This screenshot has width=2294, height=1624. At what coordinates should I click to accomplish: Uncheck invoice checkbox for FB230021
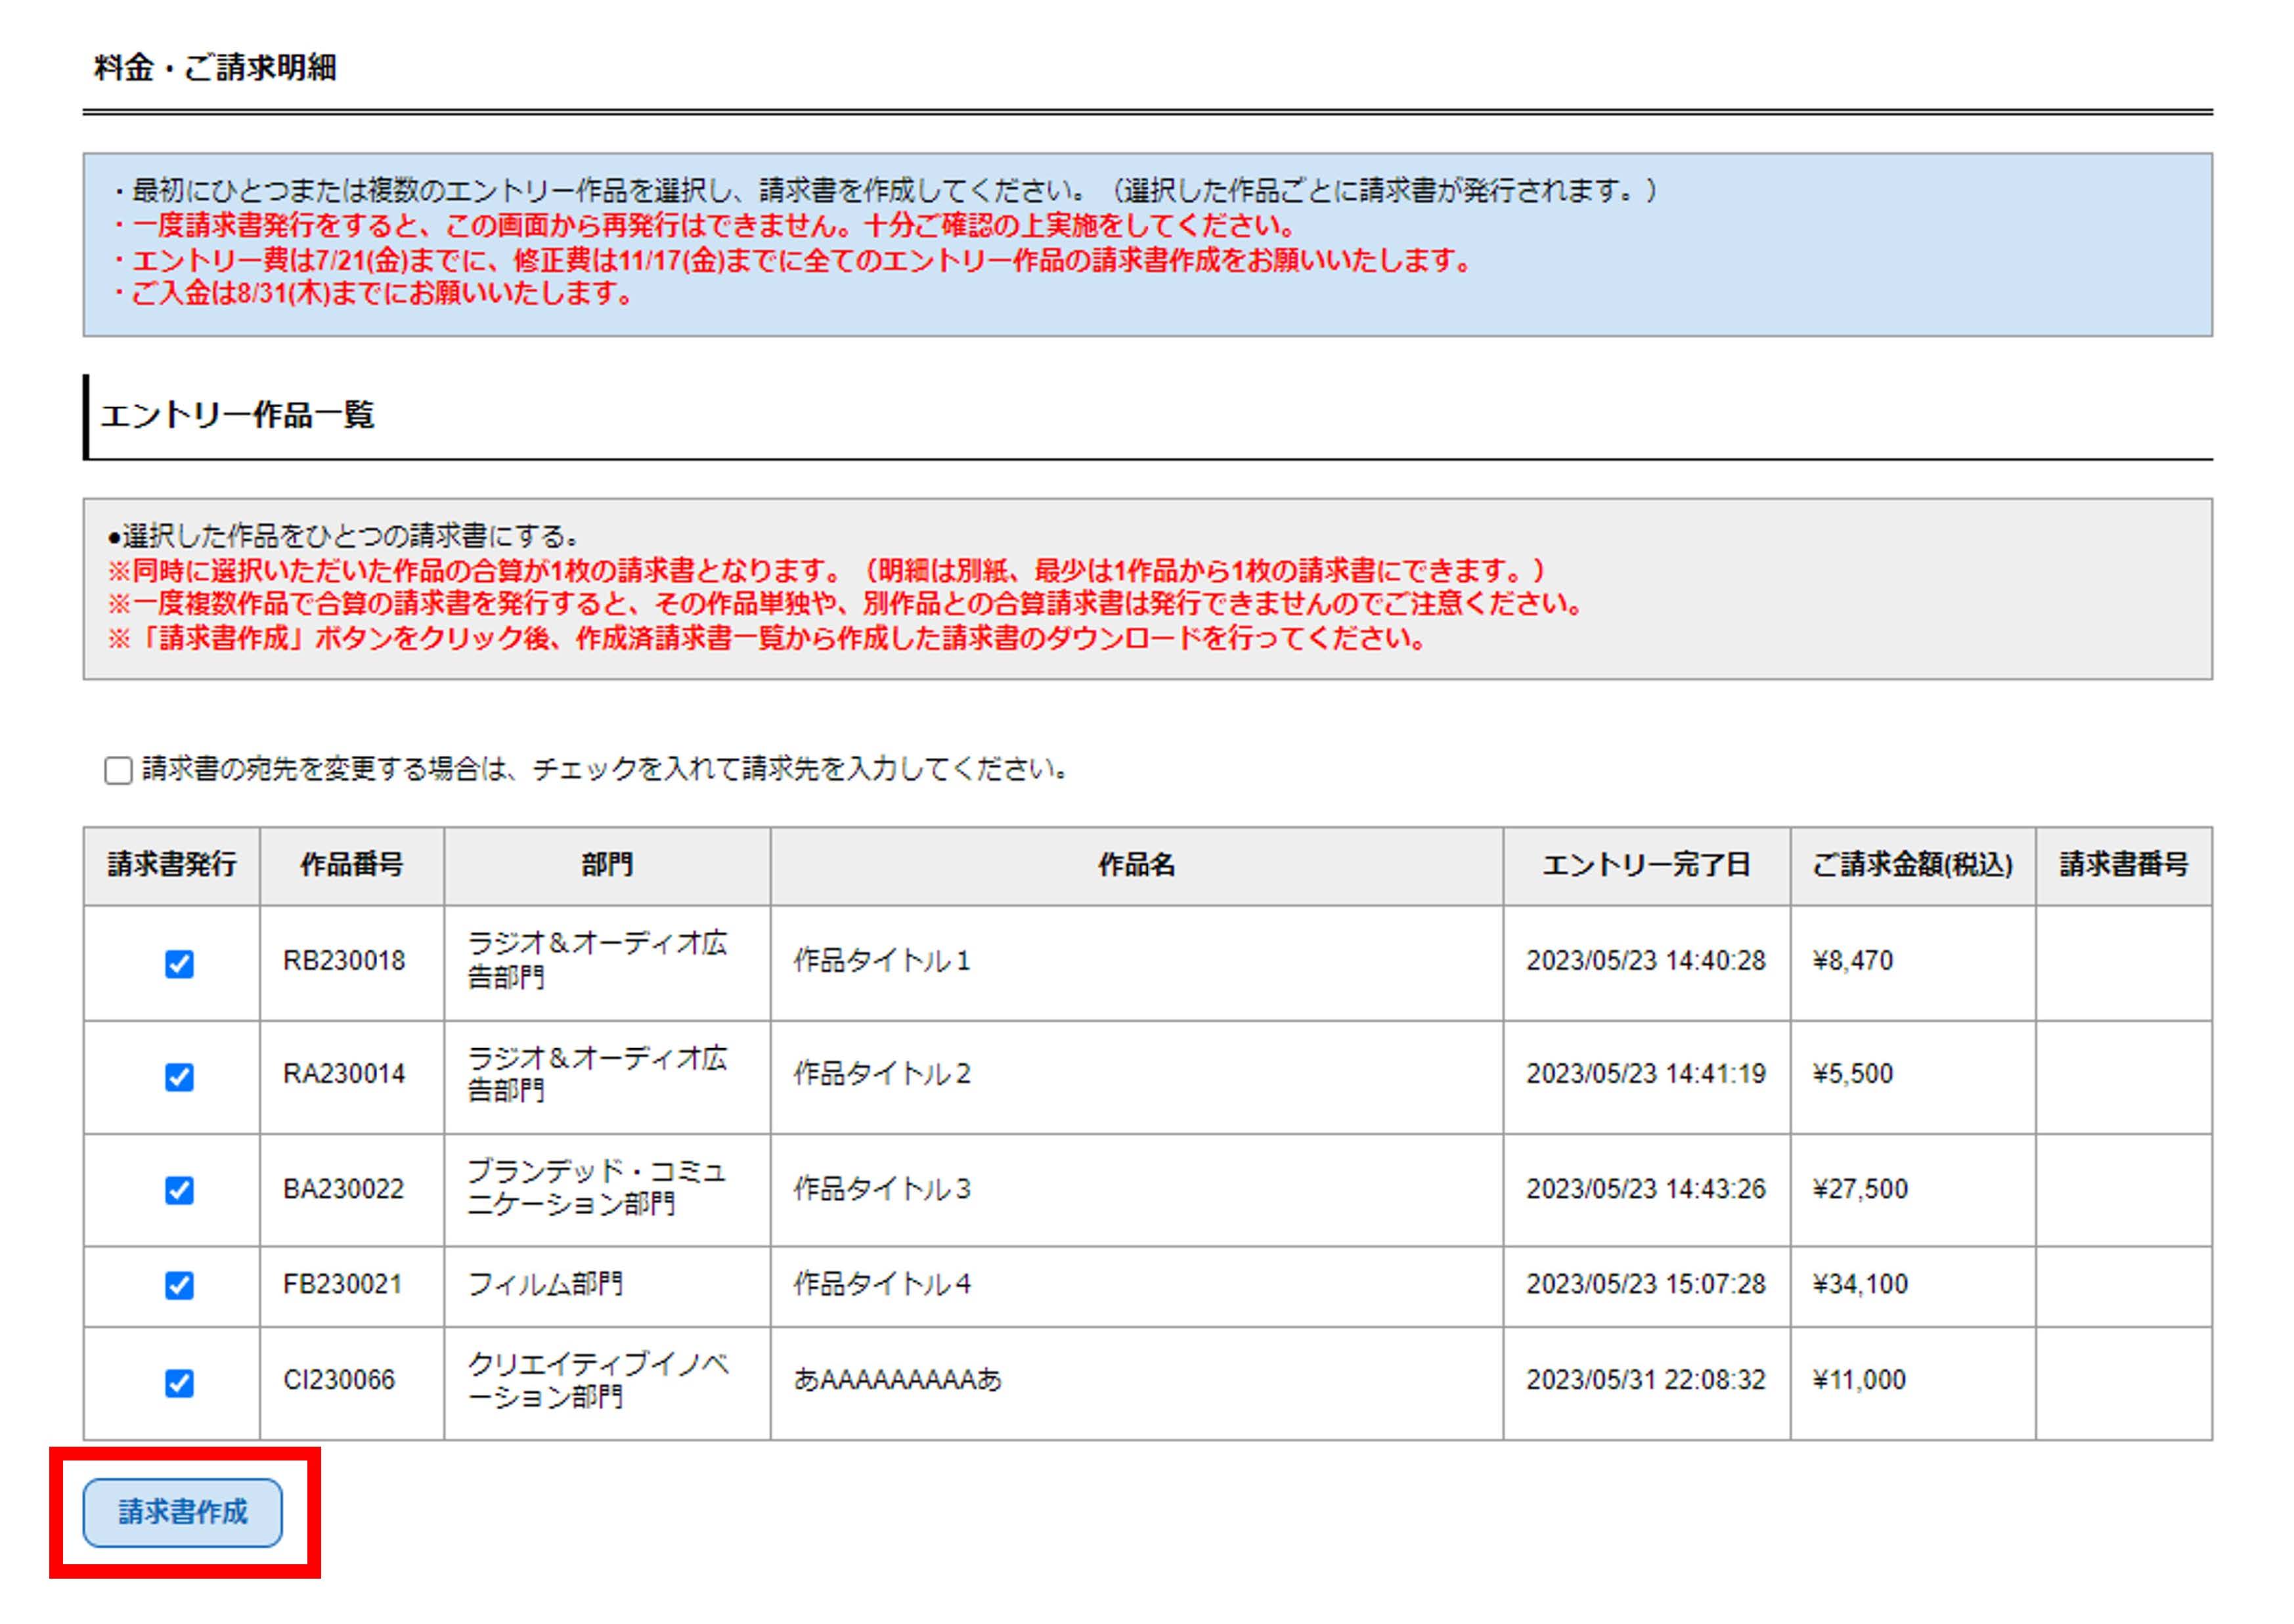(179, 1285)
